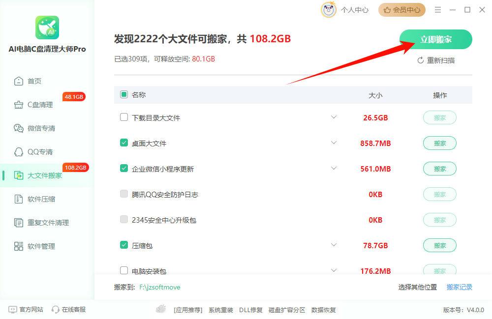
Task: Click the 立即搬家 move now button
Action: 435,39
